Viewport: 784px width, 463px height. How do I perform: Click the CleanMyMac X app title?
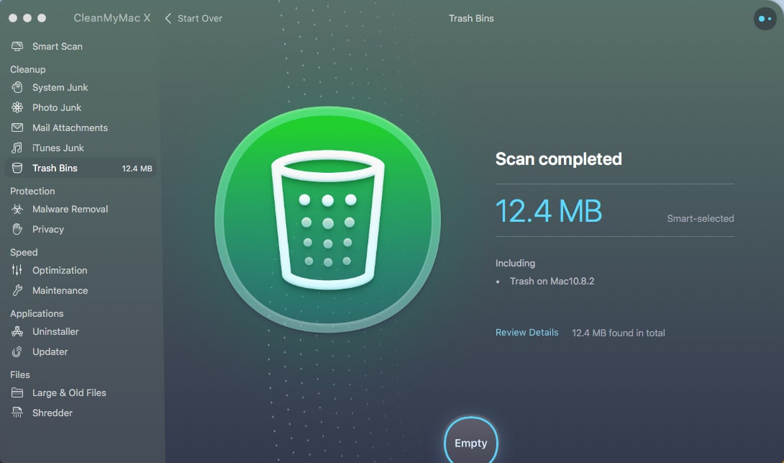(x=112, y=18)
